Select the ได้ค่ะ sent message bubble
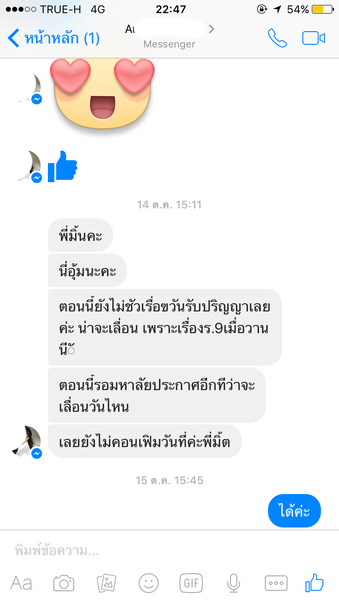The image size is (339, 603). [x=294, y=511]
